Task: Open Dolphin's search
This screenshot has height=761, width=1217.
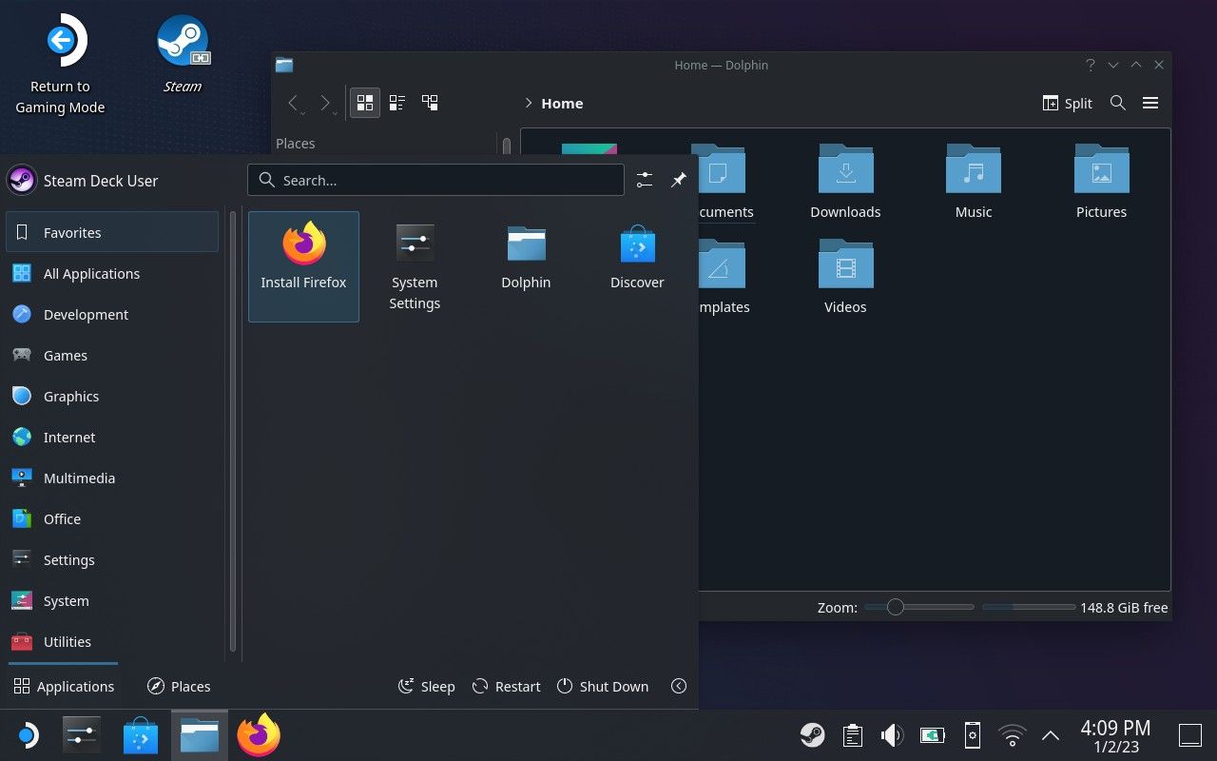Action: tap(1117, 103)
